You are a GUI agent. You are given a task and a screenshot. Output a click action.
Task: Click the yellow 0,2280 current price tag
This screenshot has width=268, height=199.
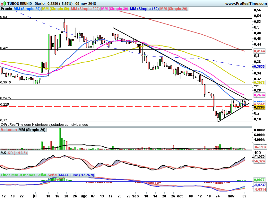coord(259,108)
